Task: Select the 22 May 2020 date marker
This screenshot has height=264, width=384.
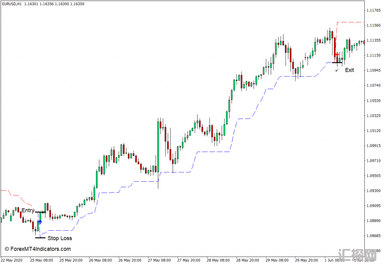Action: [11, 260]
